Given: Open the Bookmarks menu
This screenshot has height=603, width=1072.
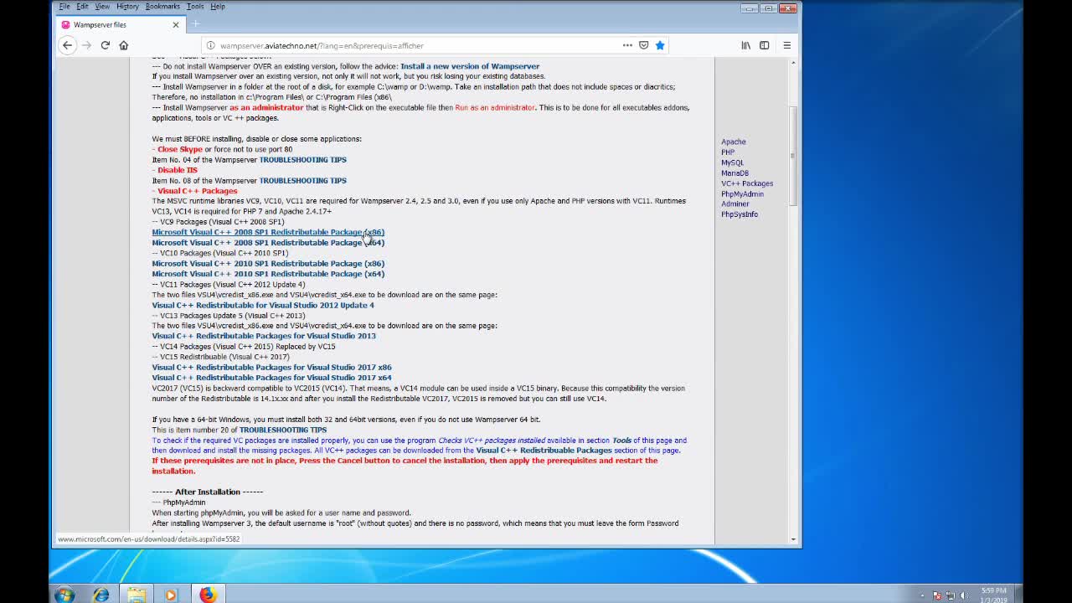Looking at the screenshot, I should pyautogui.click(x=162, y=7).
